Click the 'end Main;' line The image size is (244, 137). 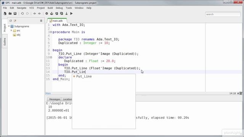[61, 79]
